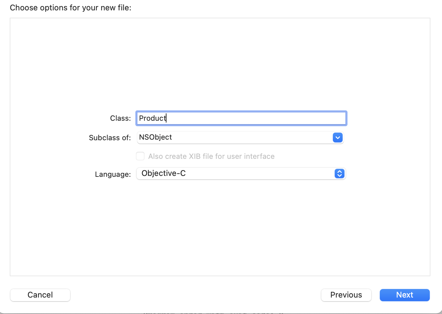442x314 pixels.
Task: Click the empty space right of Product text
Action: click(256, 118)
